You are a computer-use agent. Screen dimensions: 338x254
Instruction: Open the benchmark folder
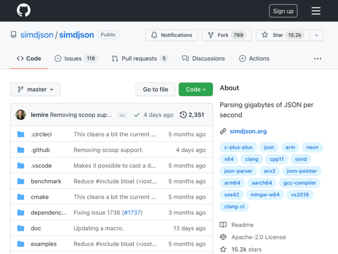tap(46, 181)
